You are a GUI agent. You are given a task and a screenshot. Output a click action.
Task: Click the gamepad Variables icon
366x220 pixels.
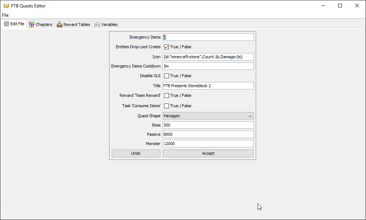(97, 24)
